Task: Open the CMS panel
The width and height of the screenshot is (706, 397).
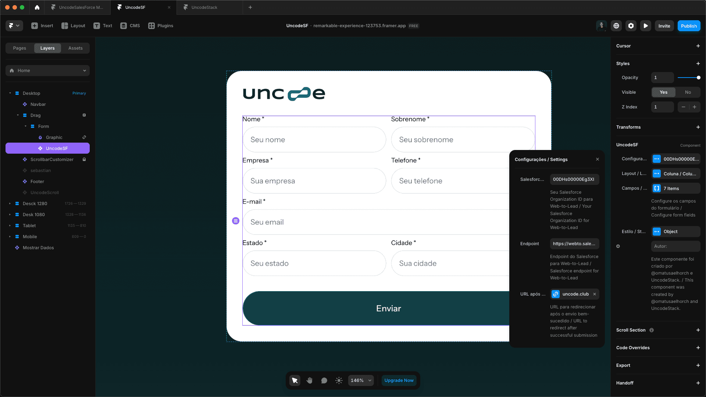Action: 130,26
